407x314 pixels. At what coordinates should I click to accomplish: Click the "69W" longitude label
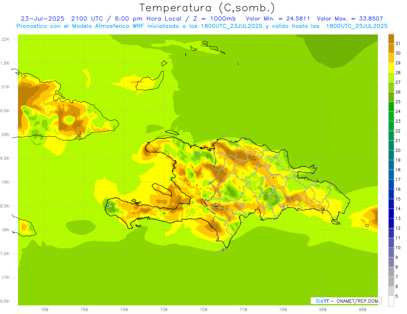(x=323, y=310)
